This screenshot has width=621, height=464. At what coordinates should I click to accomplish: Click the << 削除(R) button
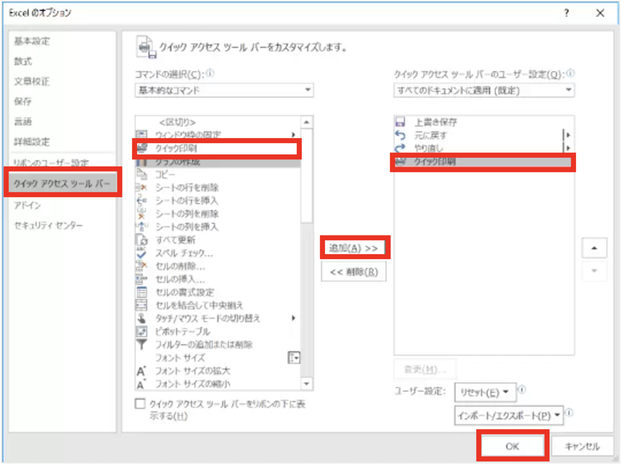click(354, 272)
